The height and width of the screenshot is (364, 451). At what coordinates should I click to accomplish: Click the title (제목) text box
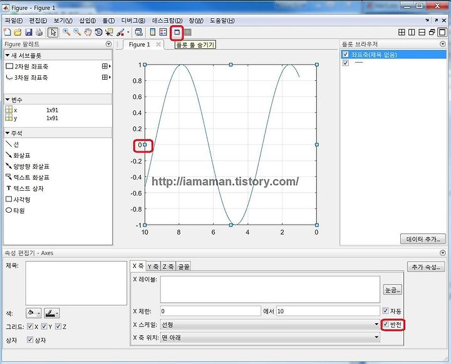point(76,283)
